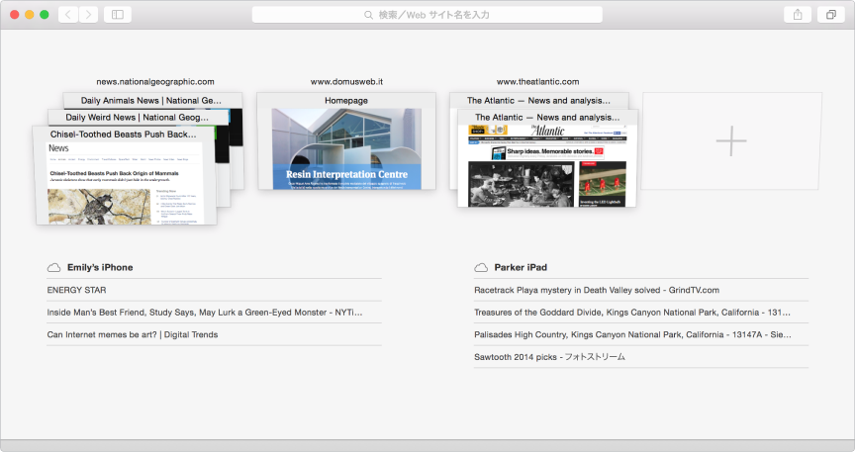Open a new tab with plus tile
Screen dimensions: 857x453
[x=731, y=141]
